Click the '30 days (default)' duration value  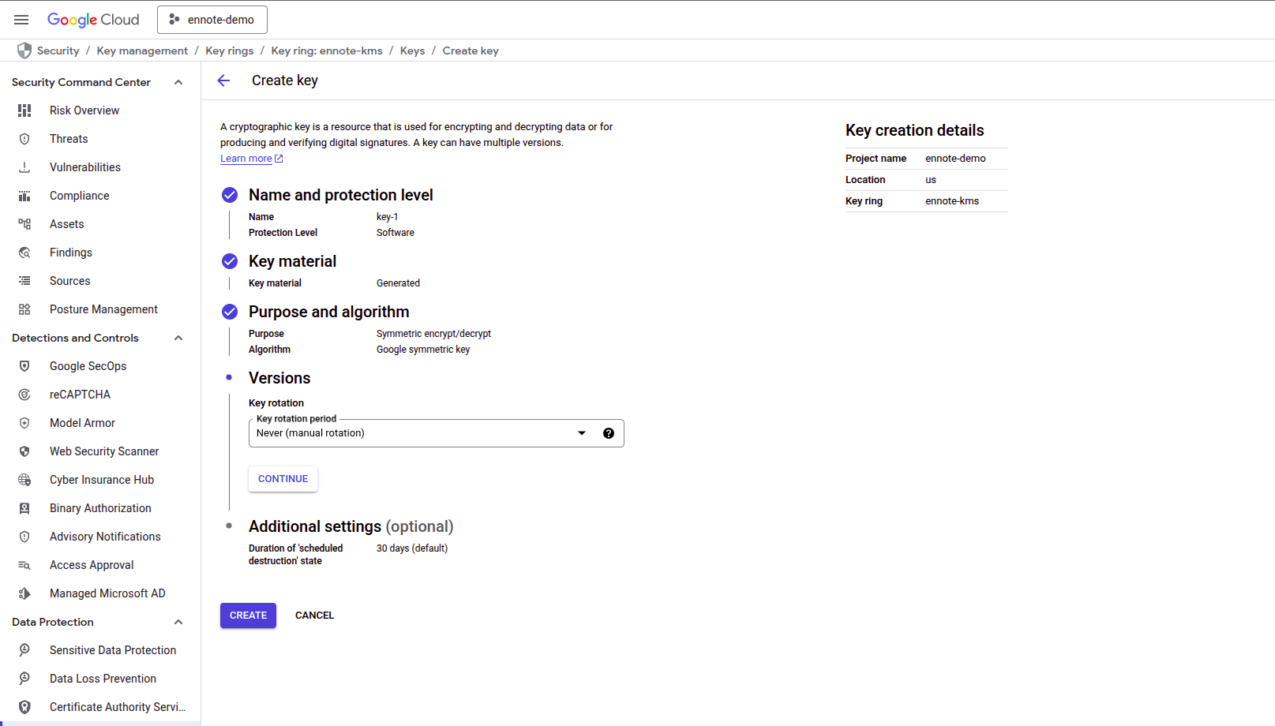[x=412, y=548]
